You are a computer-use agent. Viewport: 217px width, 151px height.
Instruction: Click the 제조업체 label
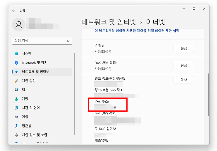tap(101, 140)
